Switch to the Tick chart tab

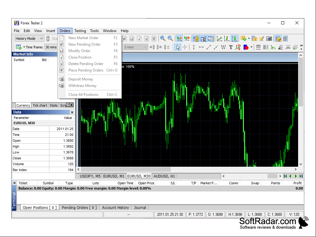[x=40, y=105]
